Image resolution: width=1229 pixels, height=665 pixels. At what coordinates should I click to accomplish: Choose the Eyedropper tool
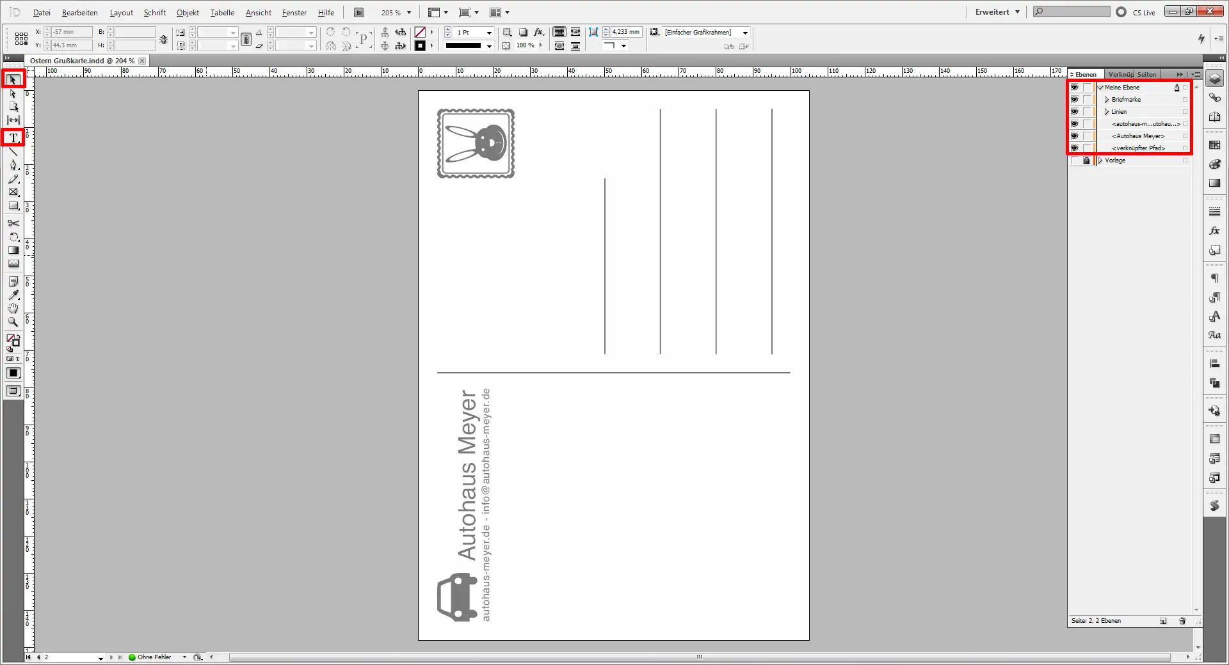[x=13, y=295]
